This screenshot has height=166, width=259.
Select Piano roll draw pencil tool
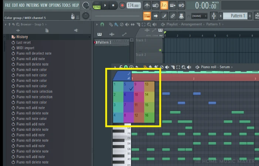pos(145,67)
